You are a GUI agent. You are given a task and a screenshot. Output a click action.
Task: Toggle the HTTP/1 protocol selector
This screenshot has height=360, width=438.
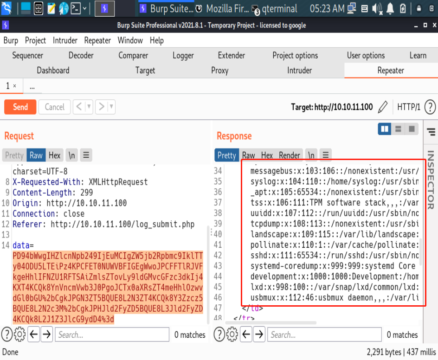click(x=409, y=107)
